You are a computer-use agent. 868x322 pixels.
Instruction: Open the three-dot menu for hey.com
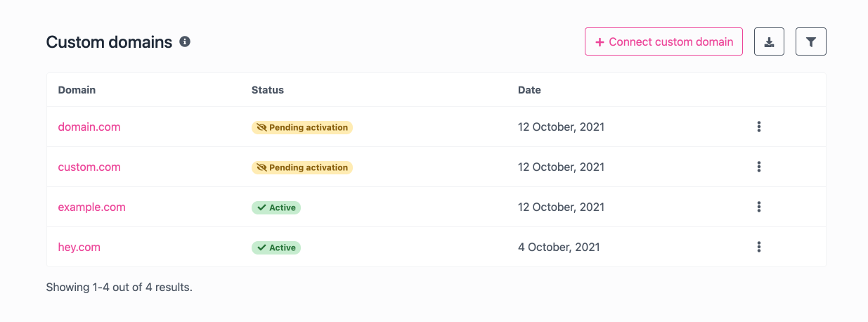(758, 247)
